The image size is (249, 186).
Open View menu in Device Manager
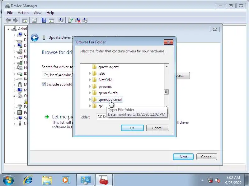[x=37, y=13]
